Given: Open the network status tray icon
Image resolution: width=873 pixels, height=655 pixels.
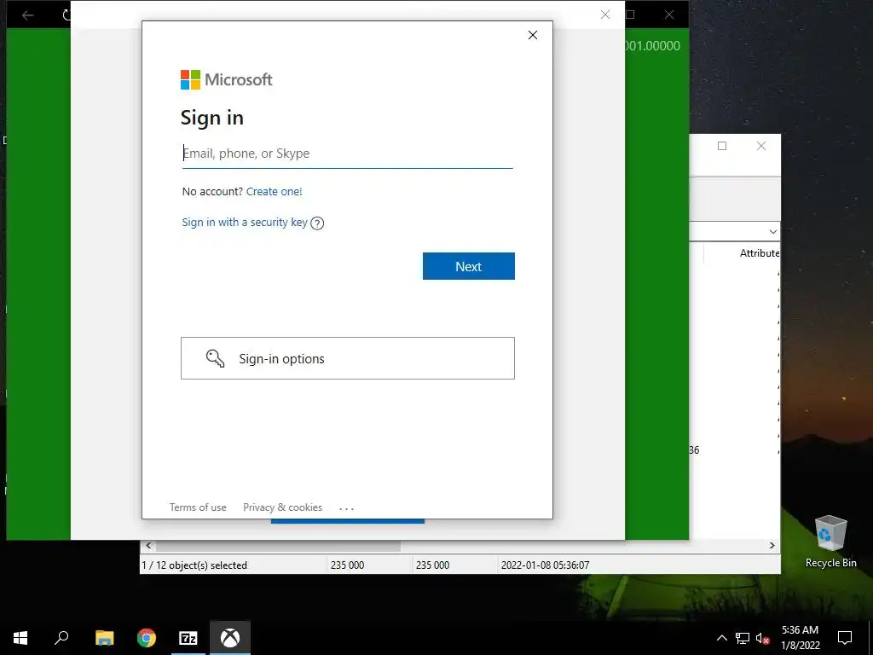Looking at the screenshot, I should click(743, 638).
